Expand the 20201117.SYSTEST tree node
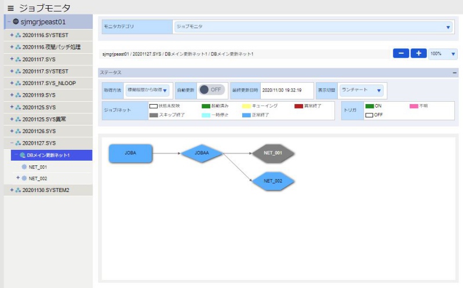Viewport: 463px width, 288px height. click(12, 71)
